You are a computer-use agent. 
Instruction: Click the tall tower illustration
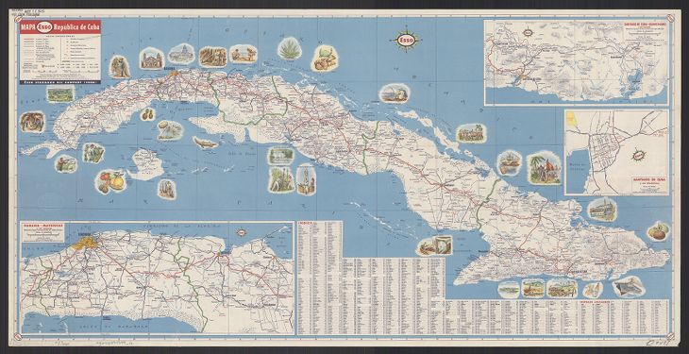point(306,179)
